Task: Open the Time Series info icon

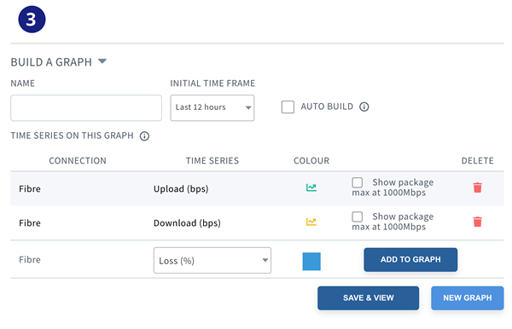Action: click(x=144, y=136)
